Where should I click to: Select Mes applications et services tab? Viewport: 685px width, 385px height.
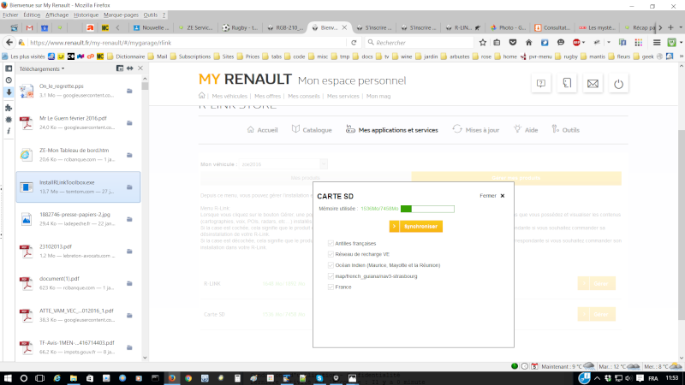pos(392,130)
